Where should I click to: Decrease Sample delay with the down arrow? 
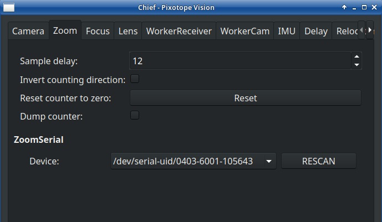(x=356, y=65)
